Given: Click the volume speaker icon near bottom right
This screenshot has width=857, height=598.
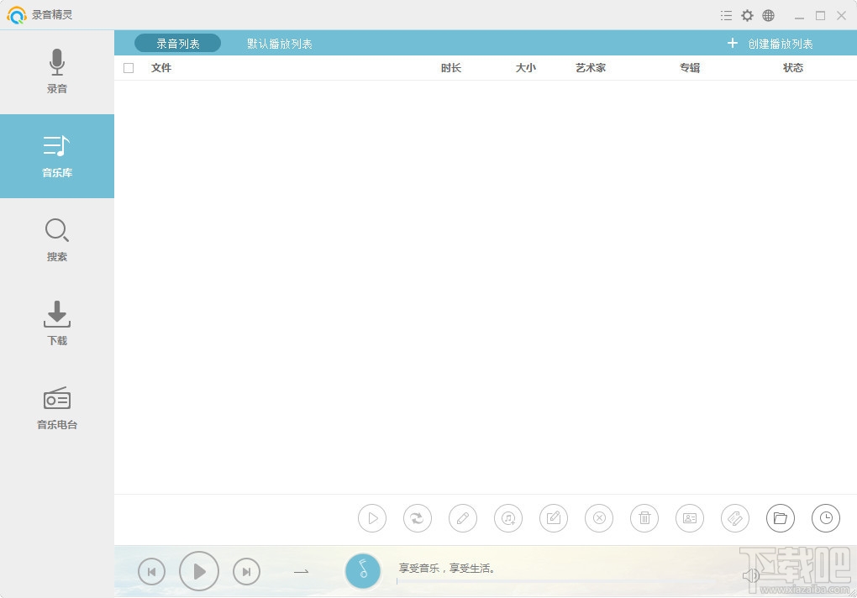Looking at the screenshot, I should pos(752,576).
